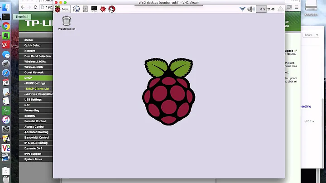326x183 pixels.
Task: Open Todoist red icon in the Dock
Action: click(6, 45)
